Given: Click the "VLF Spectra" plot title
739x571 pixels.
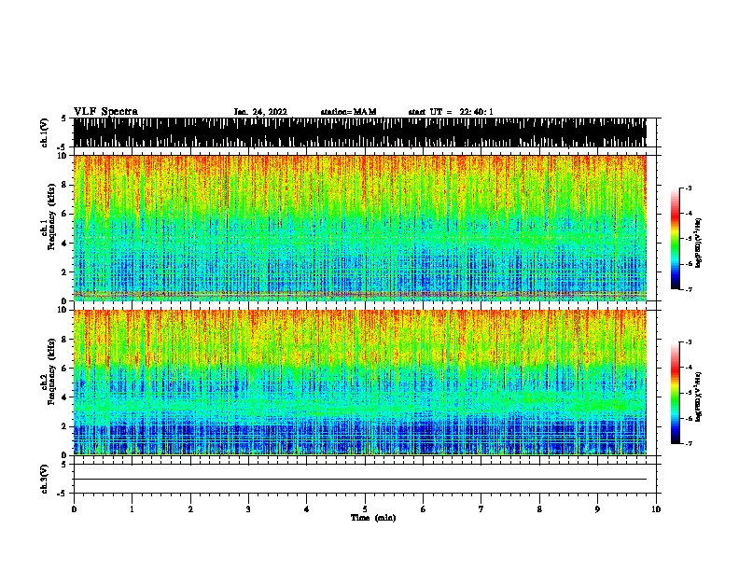Looking at the screenshot, I should [105, 112].
